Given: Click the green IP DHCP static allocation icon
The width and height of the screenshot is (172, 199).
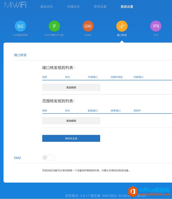Looking at the screenshot, I should [54, 26].
